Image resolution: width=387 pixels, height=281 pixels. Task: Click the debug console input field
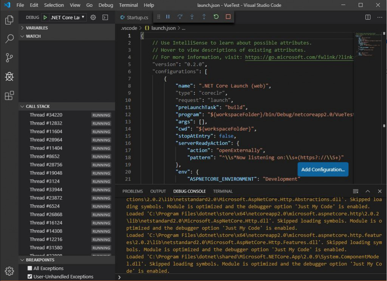point(249,277)
